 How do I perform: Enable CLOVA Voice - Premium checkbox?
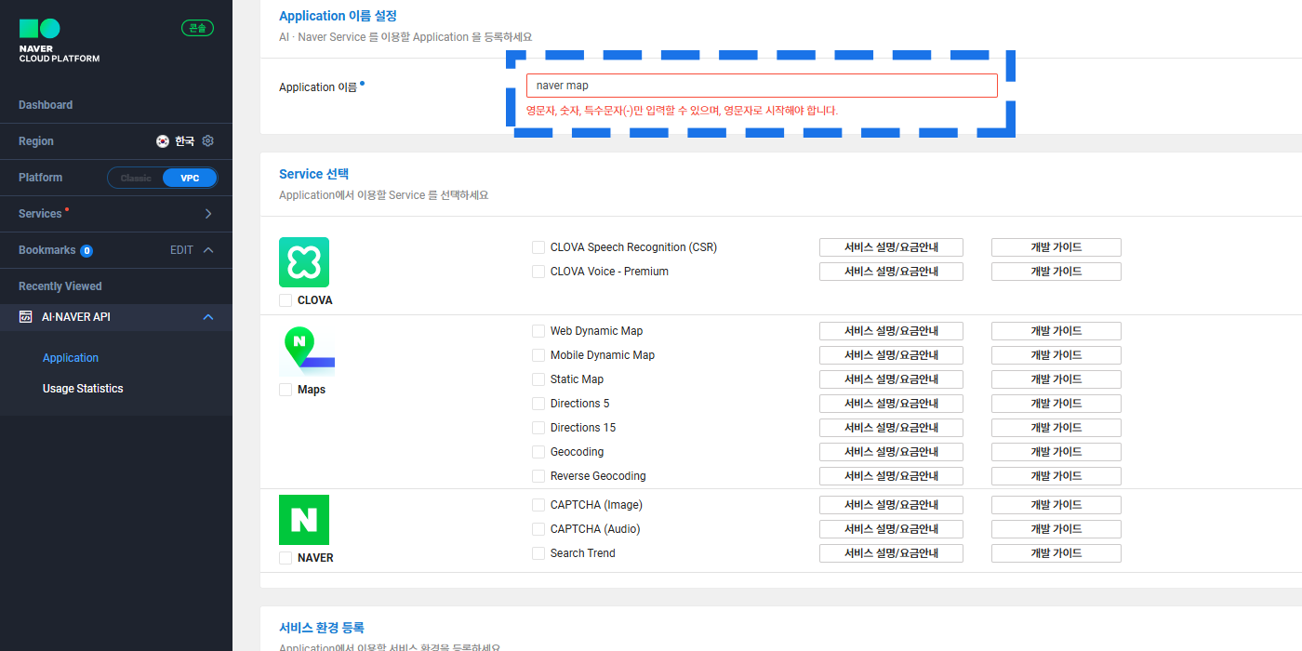[x=538, y=272]
